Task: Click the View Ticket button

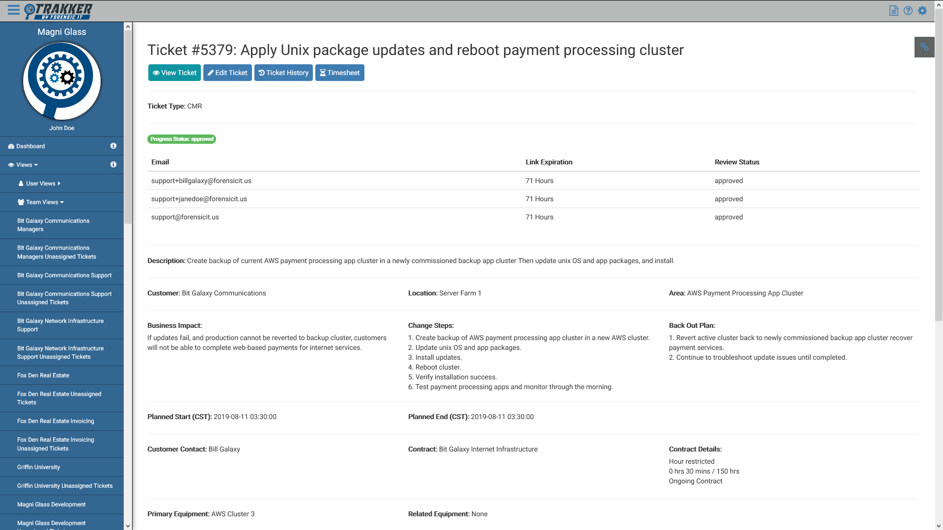Action: click(x=174, y=73)
